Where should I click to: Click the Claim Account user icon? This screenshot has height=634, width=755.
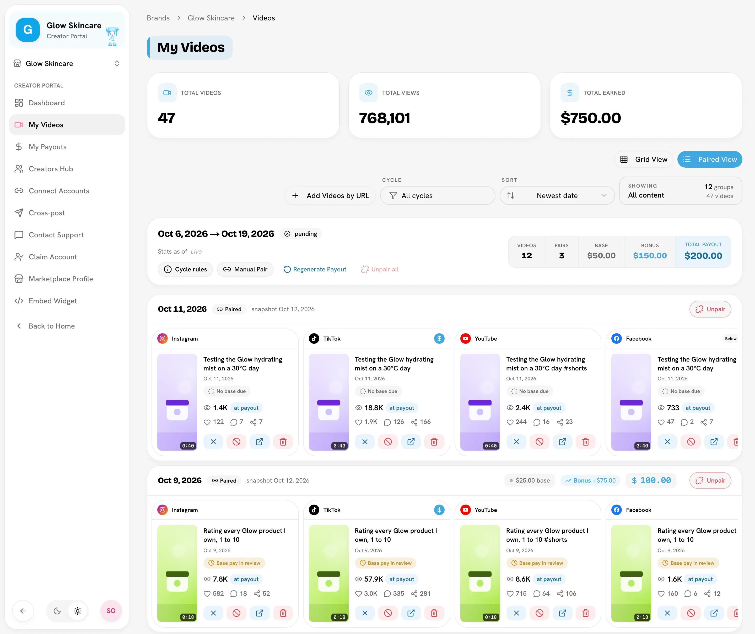click(x=19, y=257)
